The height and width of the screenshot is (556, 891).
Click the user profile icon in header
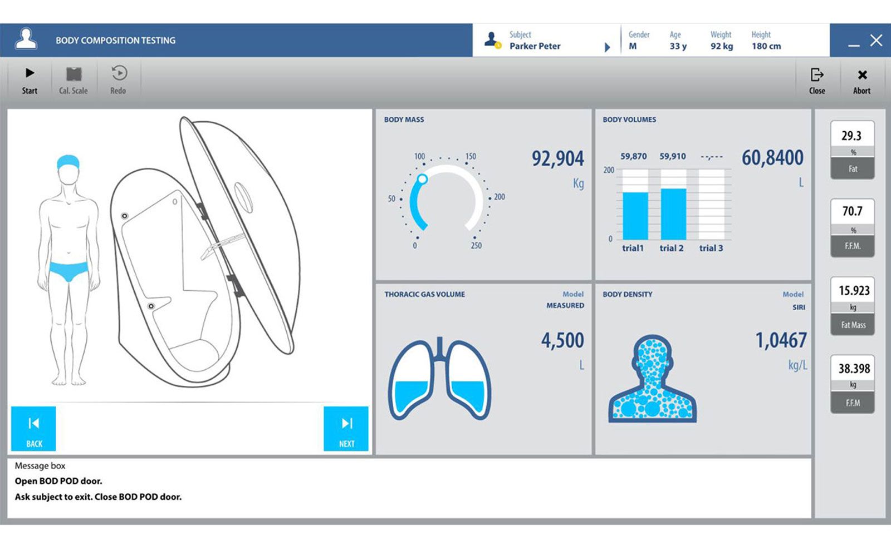tap(26, 39)
